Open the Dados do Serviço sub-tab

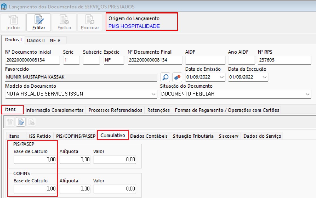[x=262, y=136]
